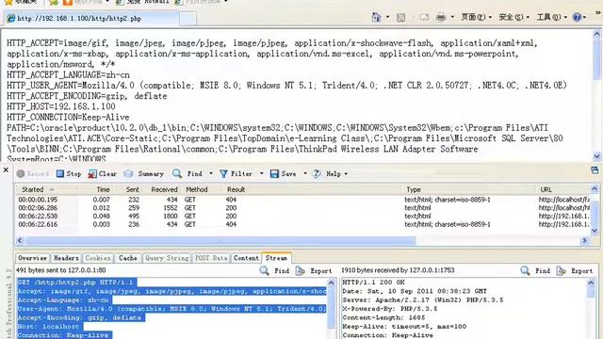Select the http2.php browser tab
Viewport: 603px width, 339px height.
click(x=91, y=19)
